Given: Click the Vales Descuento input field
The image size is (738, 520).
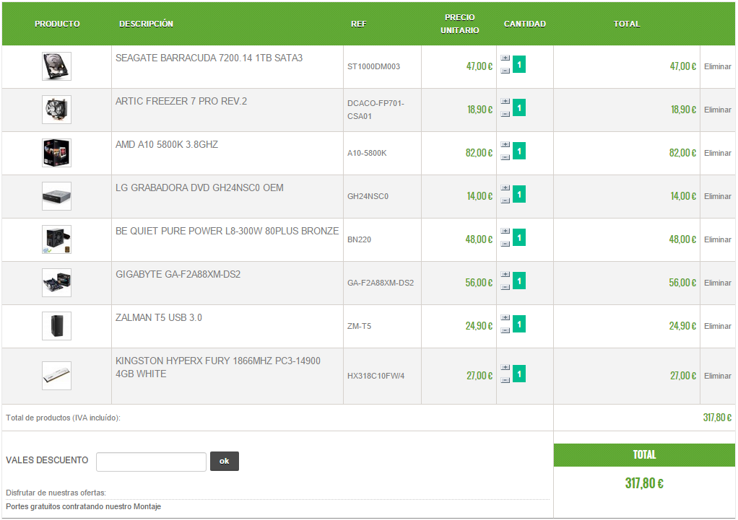Looking at the screenshot, I should click(151, 462).
